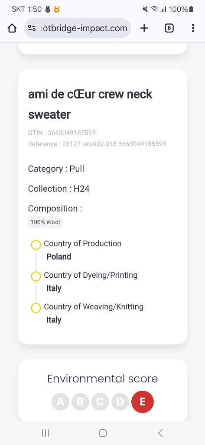
Task: Tap the Android back navigation arrow
Action: click(x=160, y=433)
